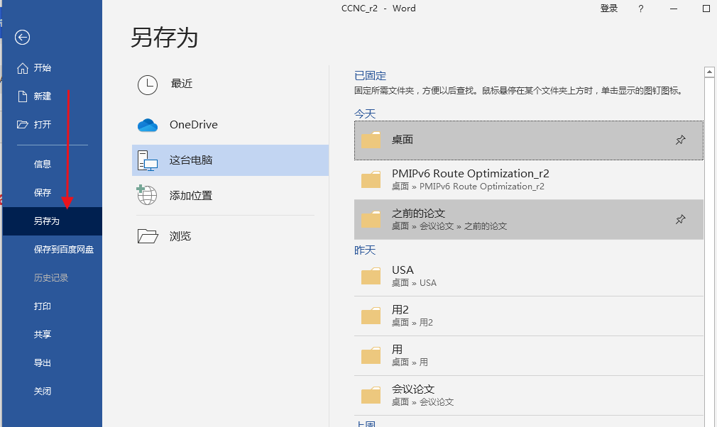Click the 登录 sign-in link

[x=608, y=8]
